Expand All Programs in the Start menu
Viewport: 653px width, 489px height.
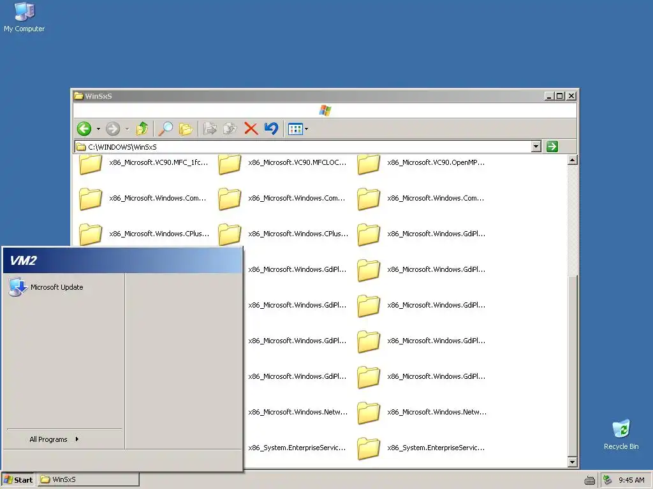point(54,439)
